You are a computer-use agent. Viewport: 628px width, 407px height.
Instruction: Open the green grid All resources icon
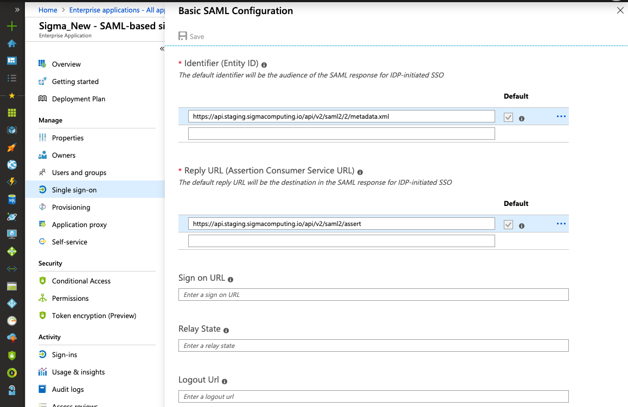point(12,113)
